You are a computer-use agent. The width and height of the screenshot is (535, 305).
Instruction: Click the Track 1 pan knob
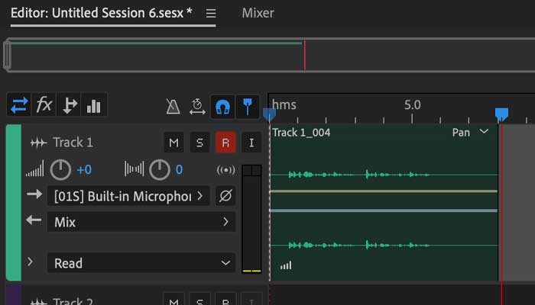click(159, 169)
